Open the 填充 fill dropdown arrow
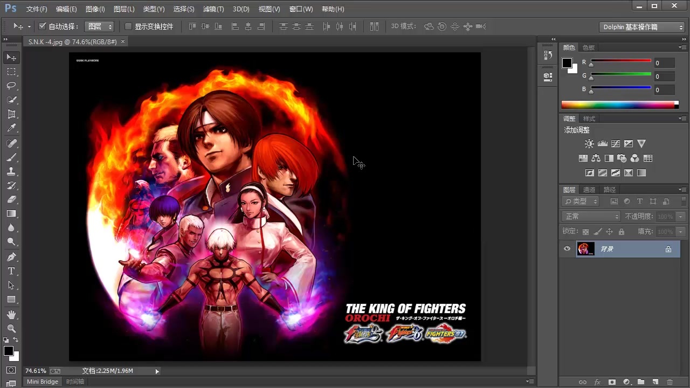This screenshot has width=690, height=388. coord(681,232)
